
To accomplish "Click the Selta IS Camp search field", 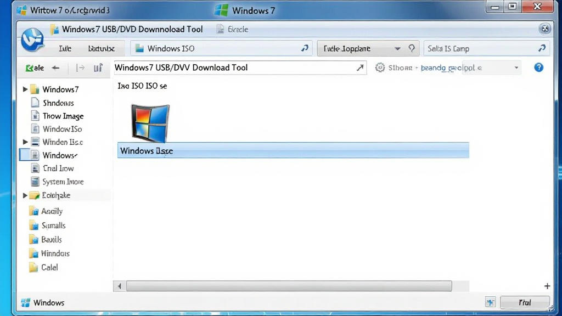I will (486, 48).
